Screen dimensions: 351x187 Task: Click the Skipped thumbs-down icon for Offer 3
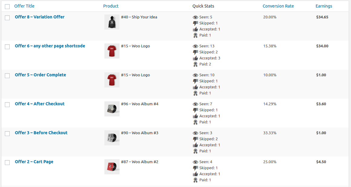tap(195, 139)
